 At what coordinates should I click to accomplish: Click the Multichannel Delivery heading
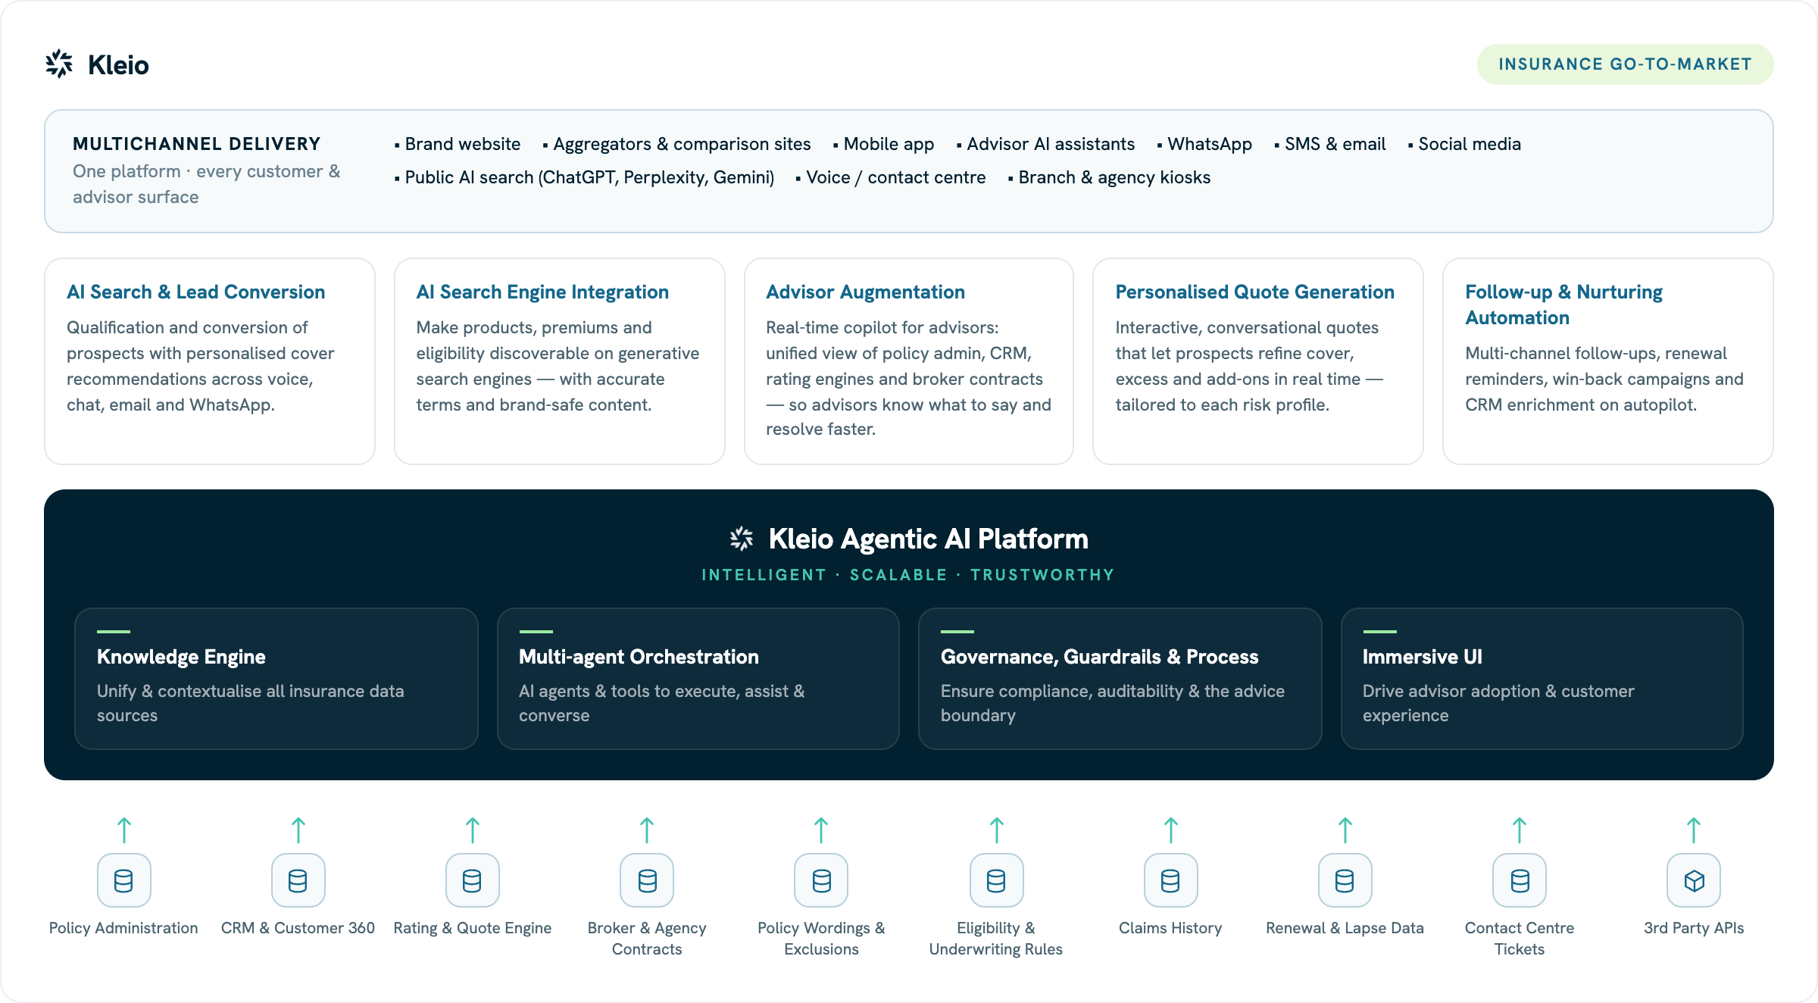[x=197, y=144]
